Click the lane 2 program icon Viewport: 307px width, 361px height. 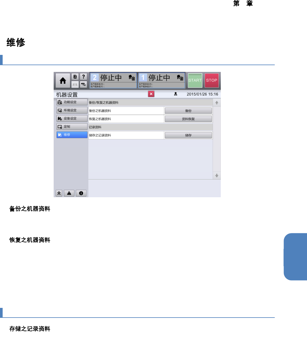pyautogui.click(x=132, y=78)
